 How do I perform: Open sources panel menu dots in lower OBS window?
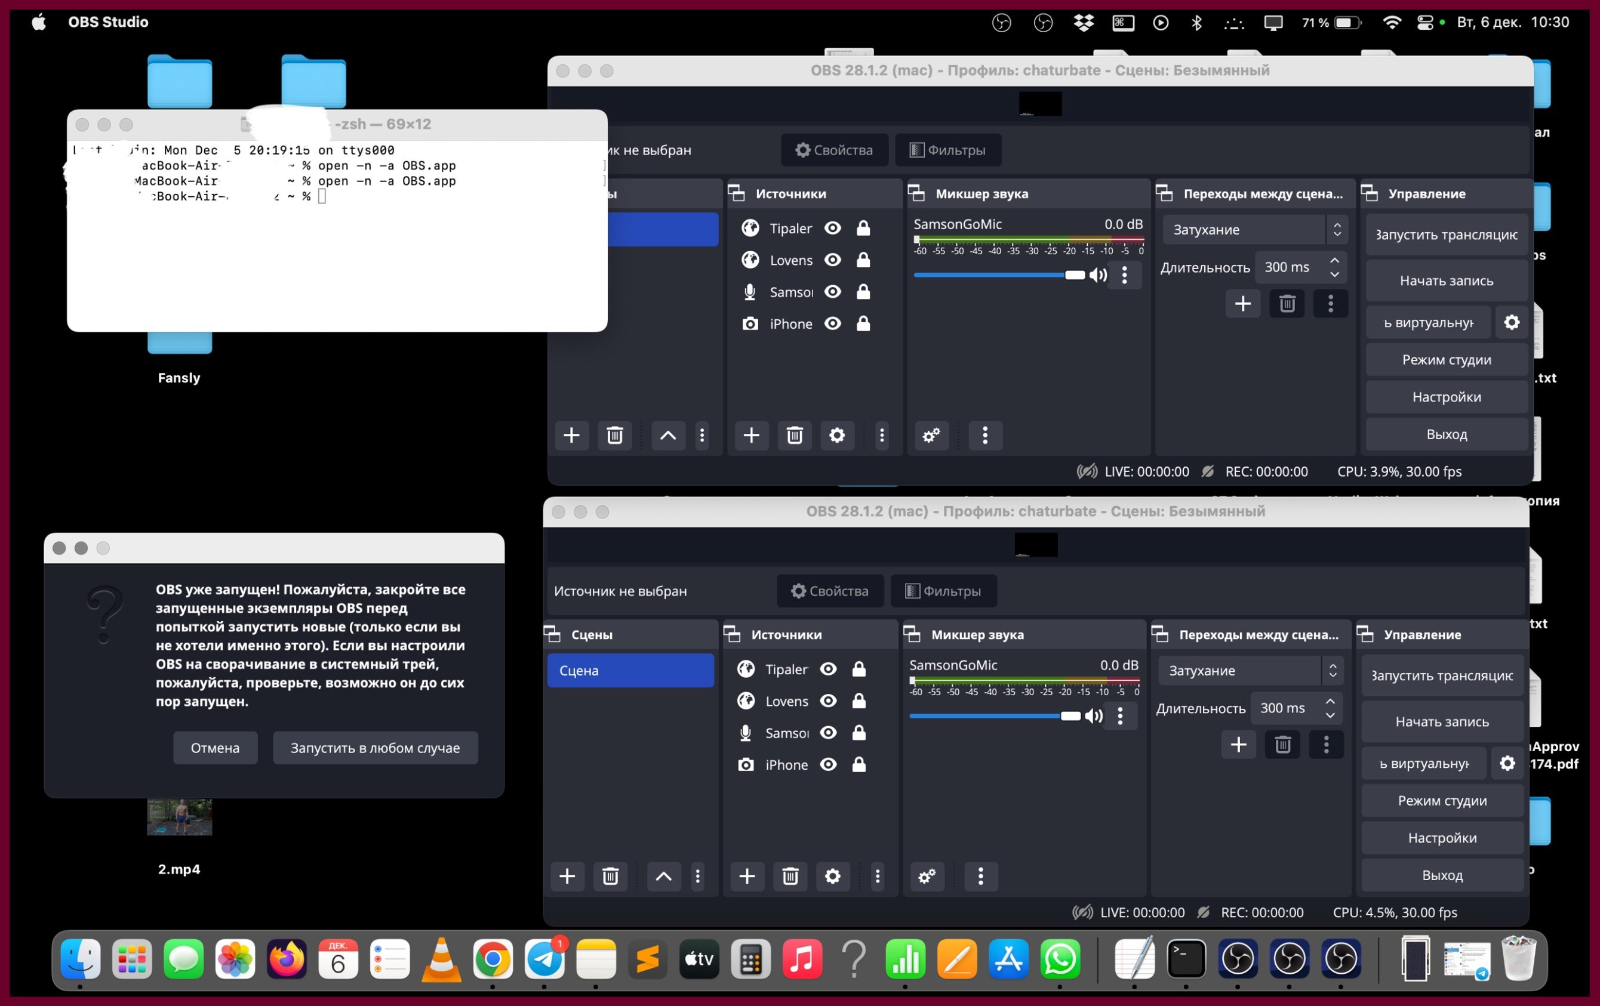point(877,876)
